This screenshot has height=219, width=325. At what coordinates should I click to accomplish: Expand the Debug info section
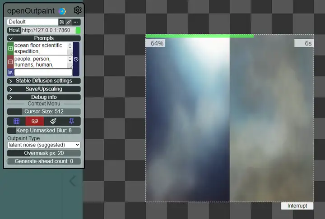pyautogui.click(x=44, y=97)
